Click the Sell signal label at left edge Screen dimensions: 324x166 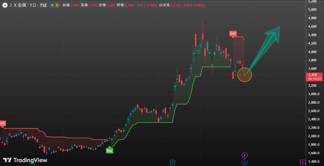pos(2,123)
